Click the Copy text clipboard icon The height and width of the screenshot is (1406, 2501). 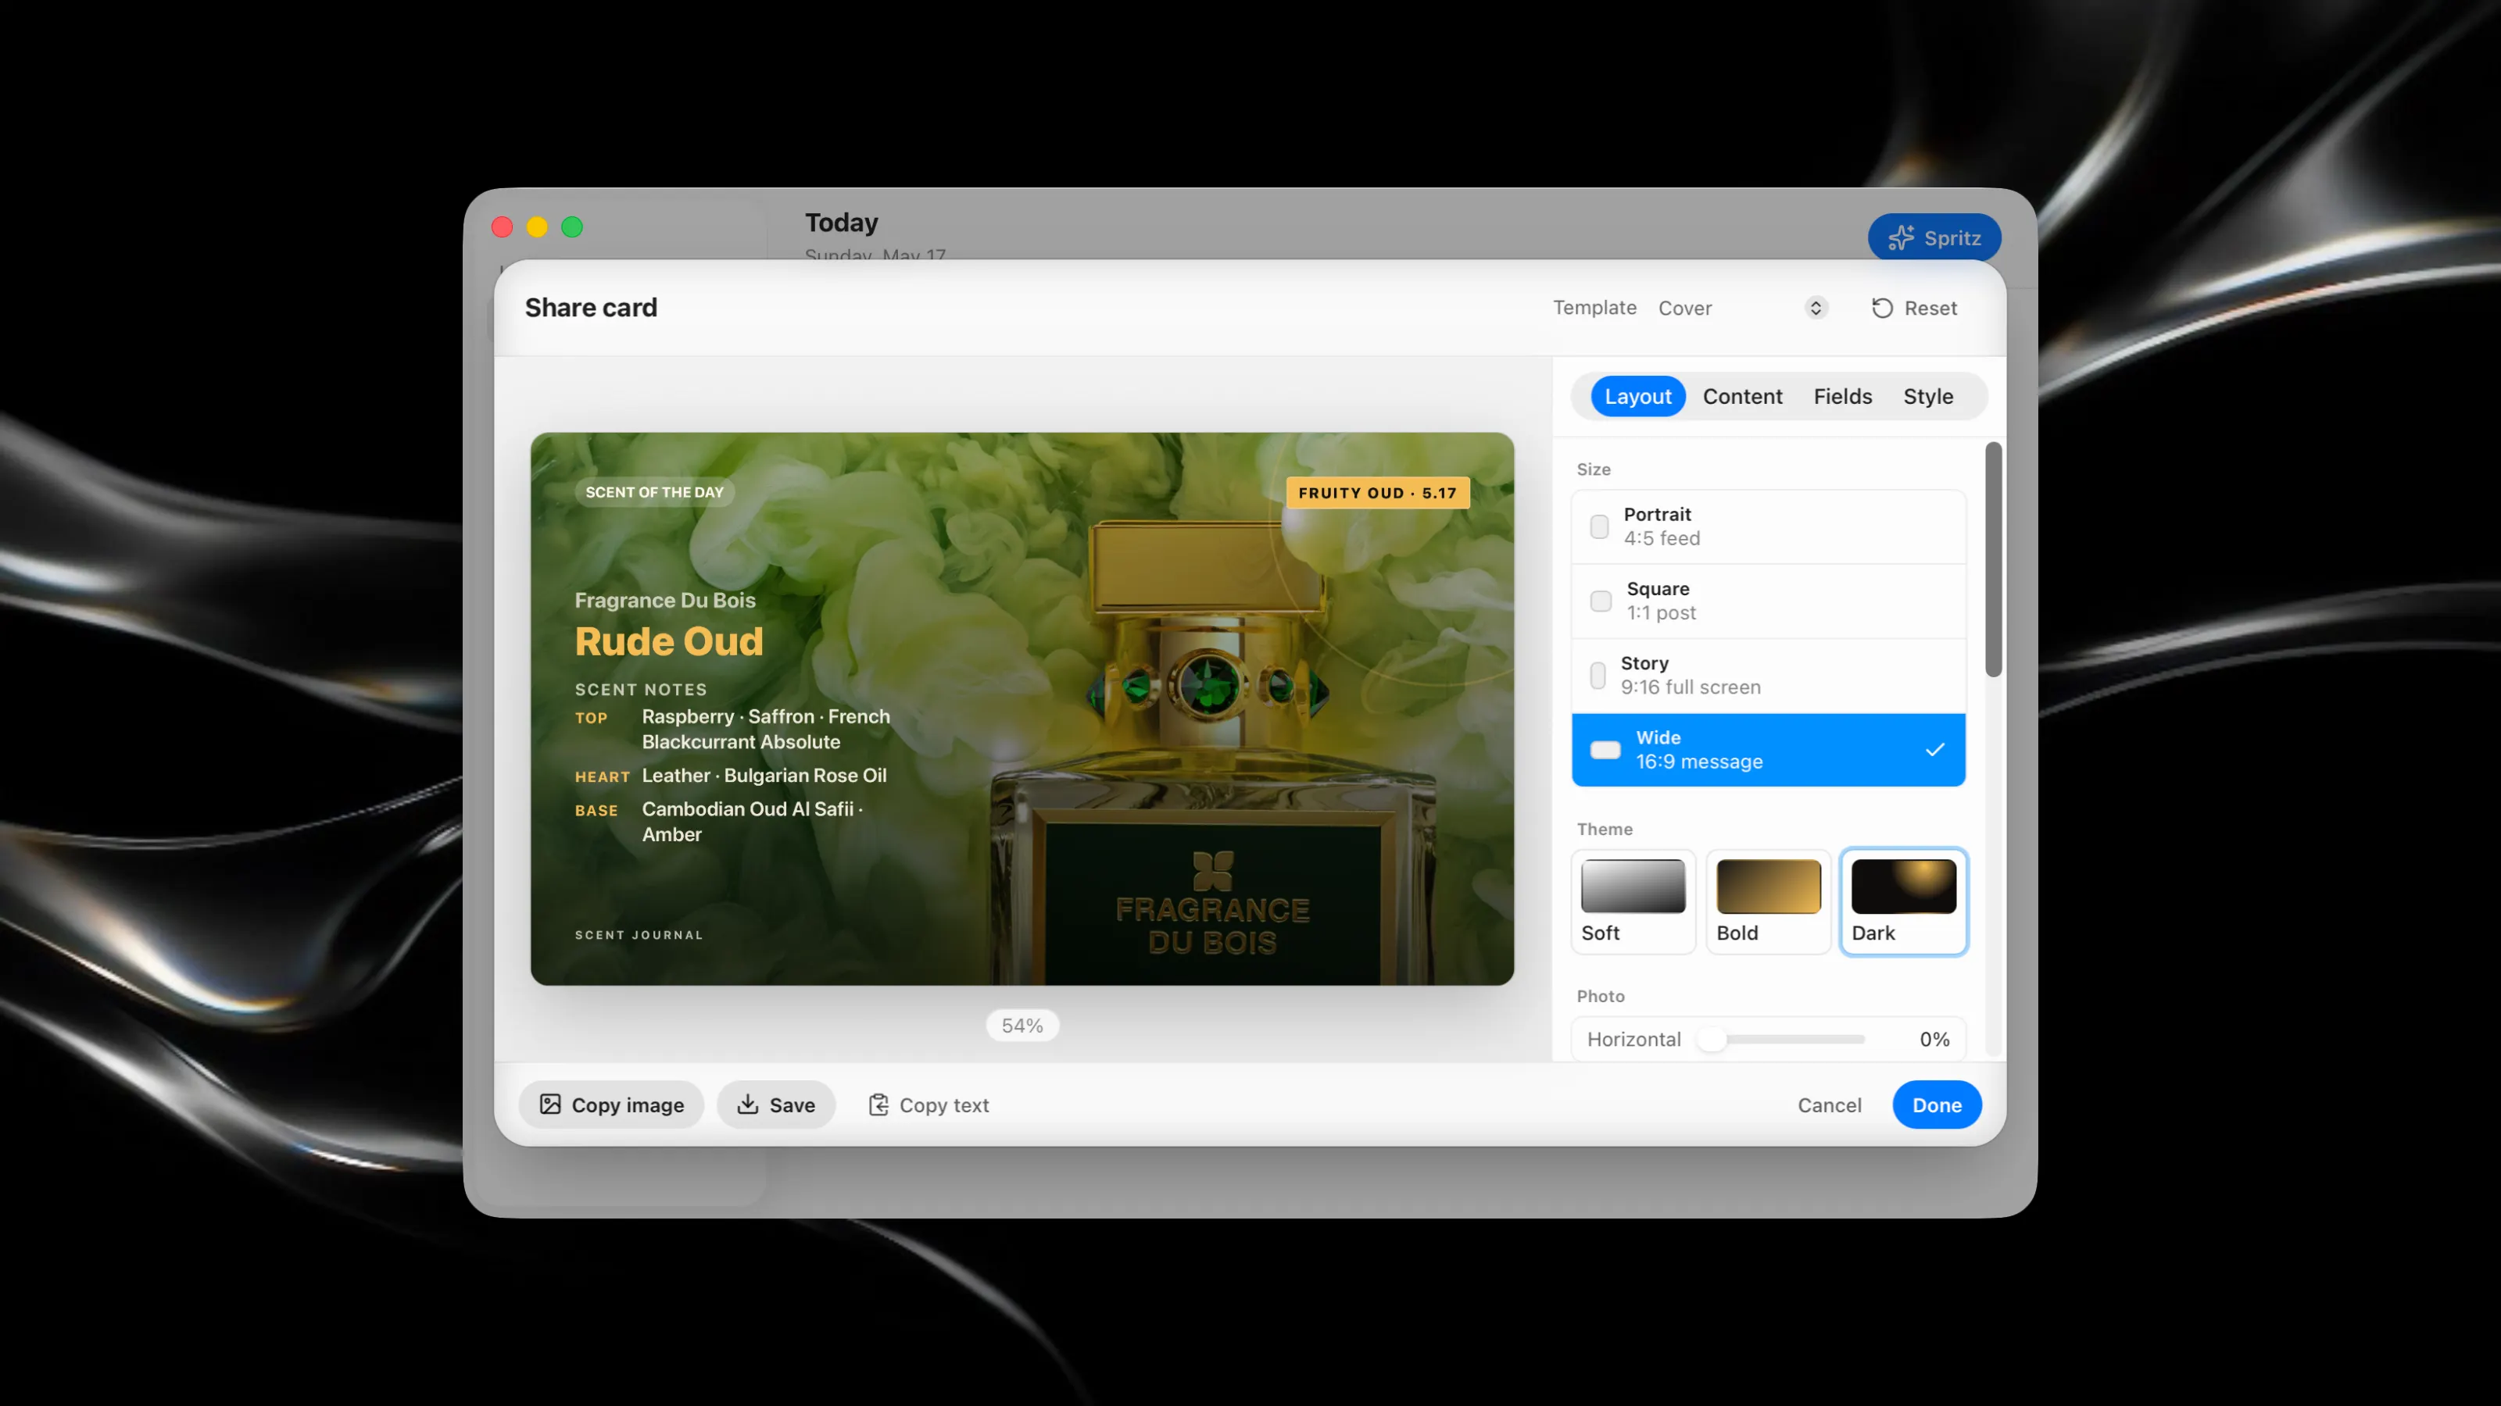click(x=878, y=1104)
